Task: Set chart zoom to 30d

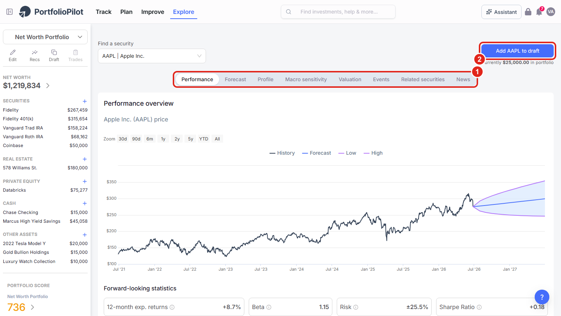Action: point(123,139)
